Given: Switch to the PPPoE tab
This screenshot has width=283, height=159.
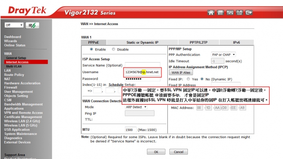Looking at the screenshot, I should click(94, 42).
